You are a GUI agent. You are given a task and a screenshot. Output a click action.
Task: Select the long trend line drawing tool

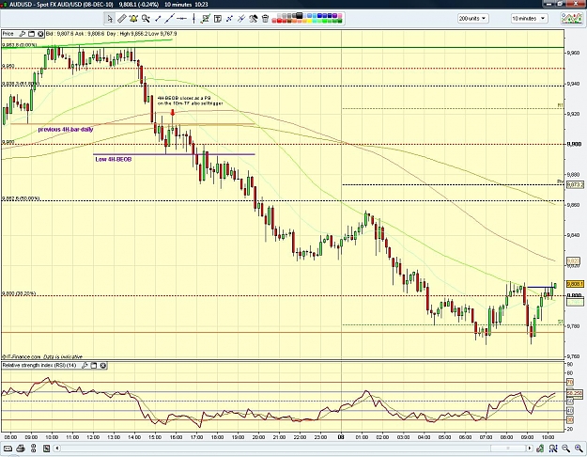click(170, 19)
